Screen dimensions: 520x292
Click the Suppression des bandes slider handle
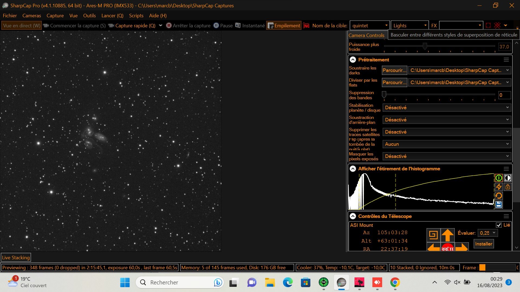click(384, 94)
